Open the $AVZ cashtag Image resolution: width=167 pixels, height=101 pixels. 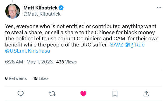click(x=117, y=45)
